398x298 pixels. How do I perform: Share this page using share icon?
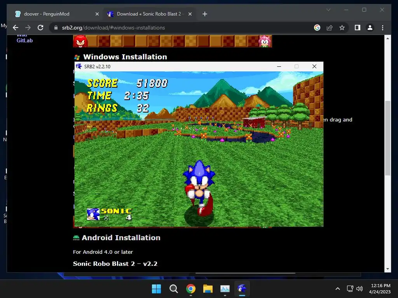click(330, 28)
